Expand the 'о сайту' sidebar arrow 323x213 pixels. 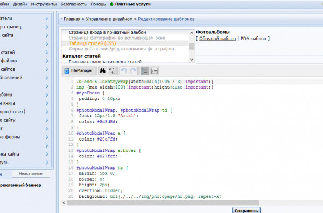47,120
